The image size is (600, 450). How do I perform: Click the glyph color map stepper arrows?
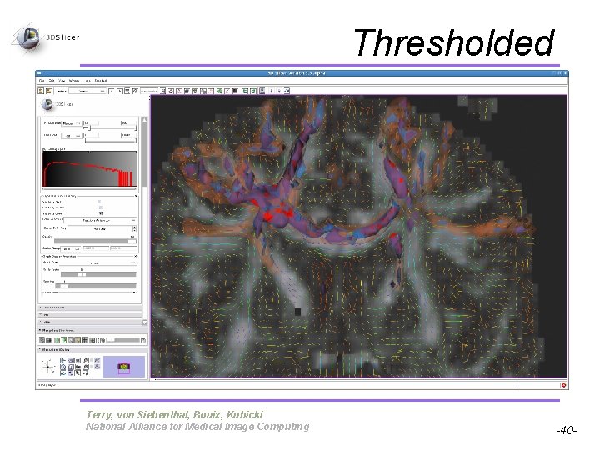click(x=134, y=228)
